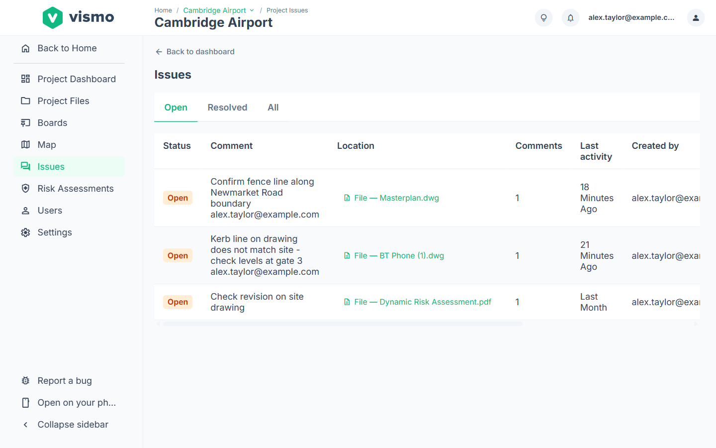The width and height of the screenshot is (716, 448).
Task: Collapse the sidebar using the chevron
Action: [25, 425]
